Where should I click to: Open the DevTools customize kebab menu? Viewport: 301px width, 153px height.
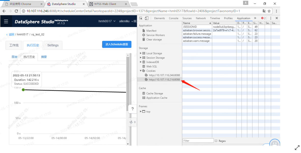[271, 18]
